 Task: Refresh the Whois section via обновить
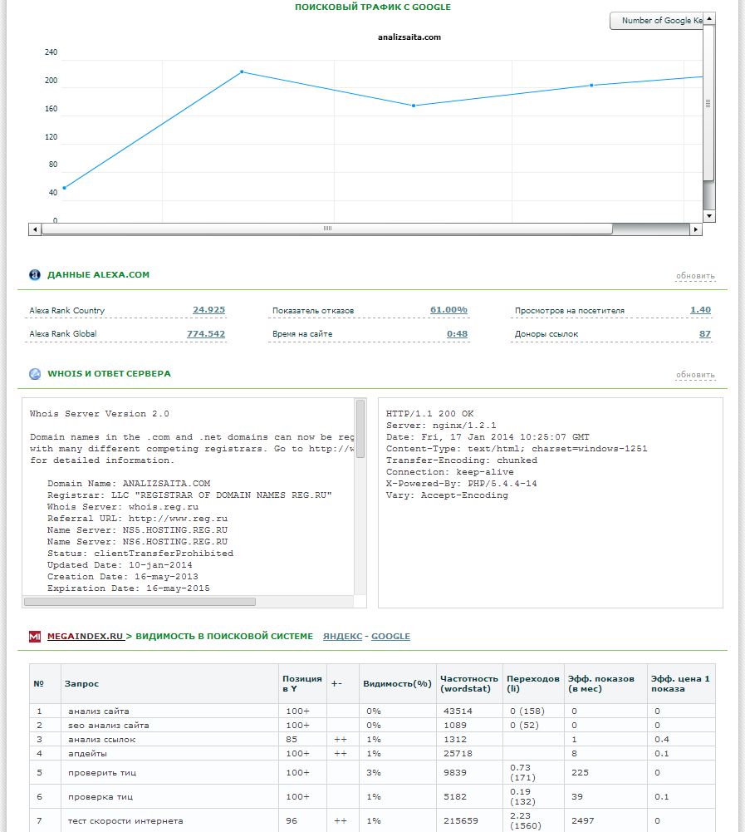click(694, 375)
